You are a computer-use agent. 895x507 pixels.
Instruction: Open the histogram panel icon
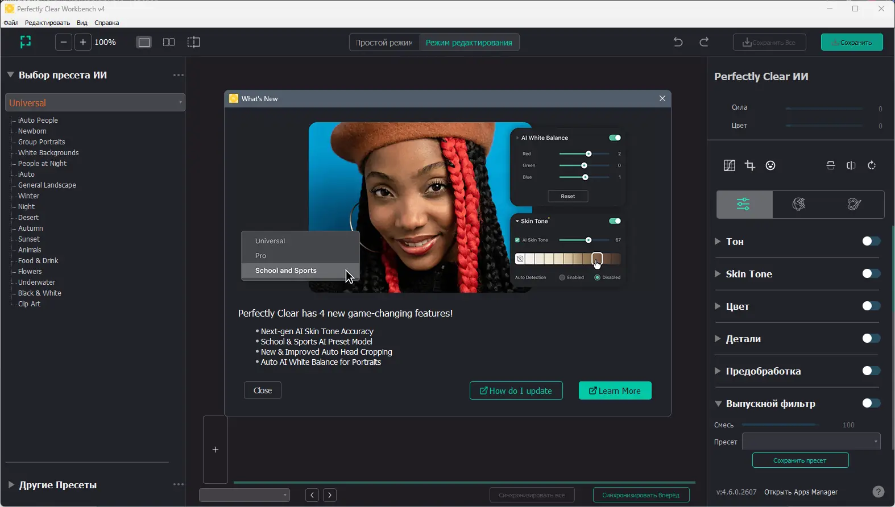[730, 165]
